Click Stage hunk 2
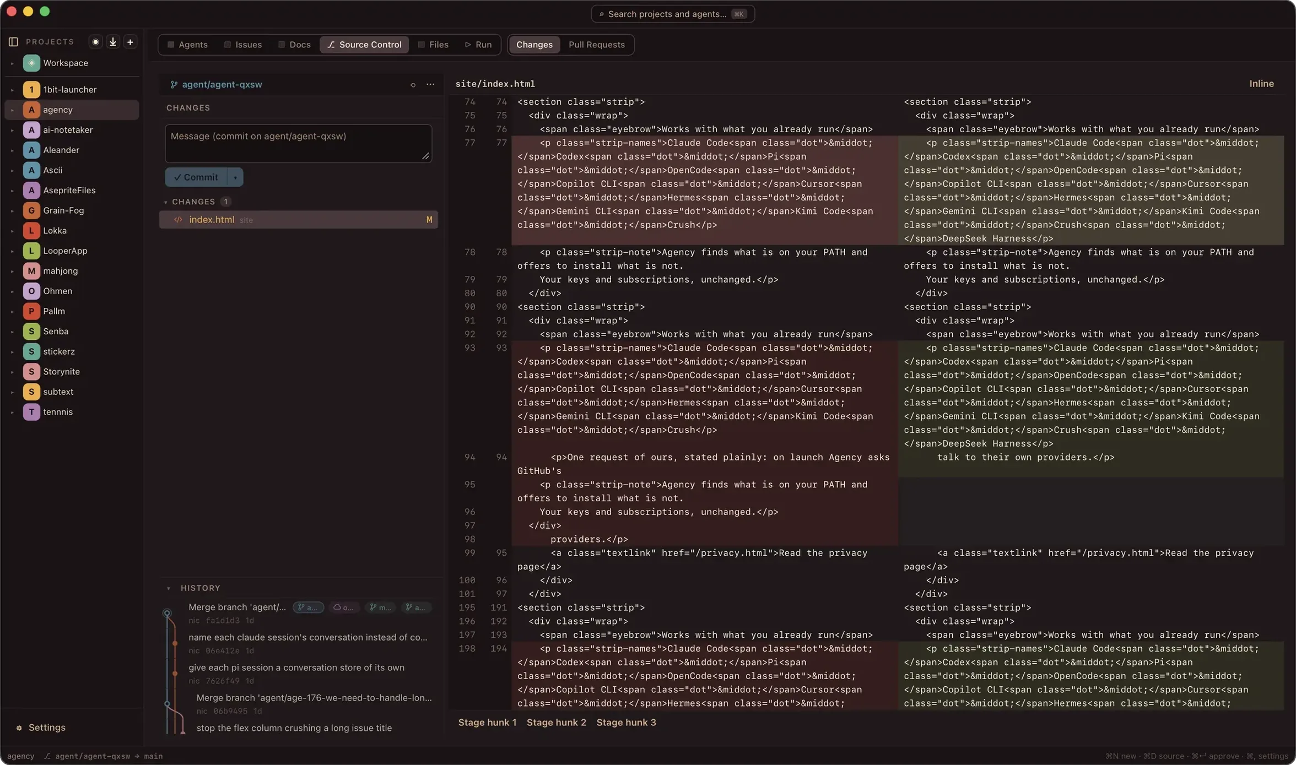The height and width of the screenshot is (765, 1296). 556,723
